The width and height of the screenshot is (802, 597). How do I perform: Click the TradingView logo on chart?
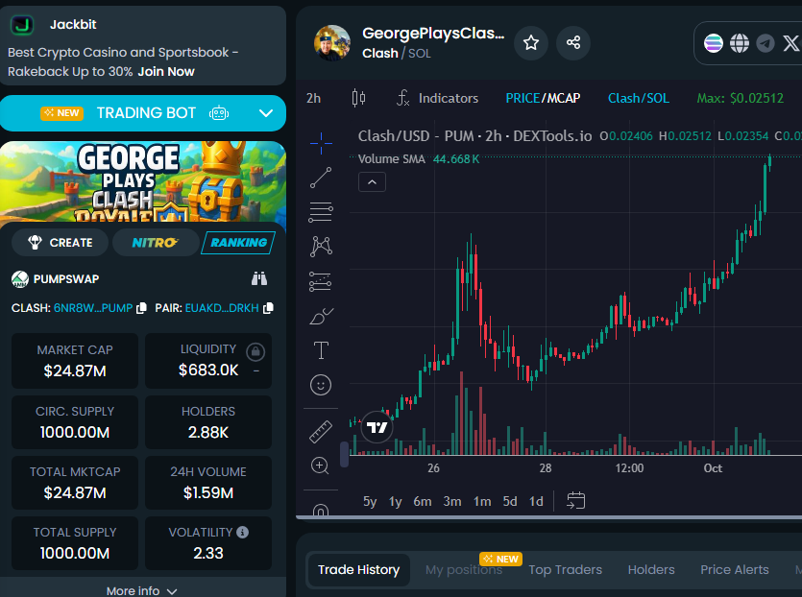pyautogui.click(x=377, y=427)
